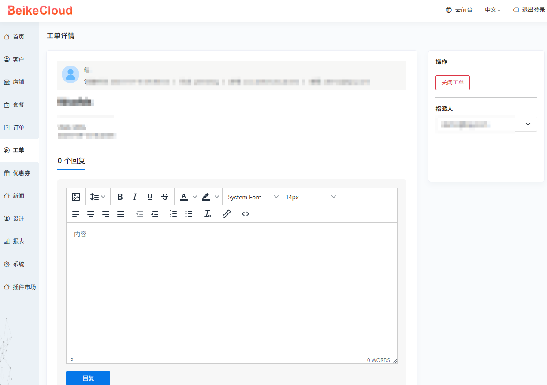Open the source code view
Image resolution: width=547 pixels, height=385 pixels.
(x=246, y=214)
